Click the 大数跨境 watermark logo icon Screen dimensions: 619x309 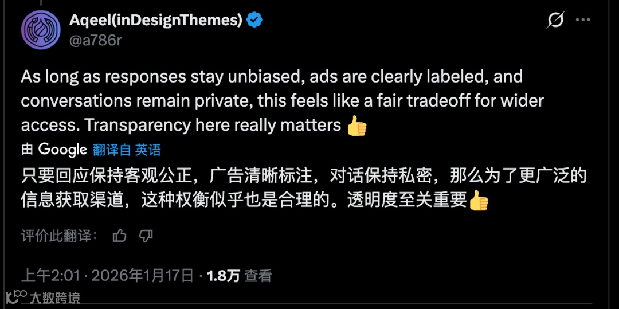[16, 296]
